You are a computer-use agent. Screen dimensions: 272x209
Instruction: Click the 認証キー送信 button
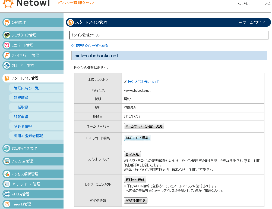135,180
